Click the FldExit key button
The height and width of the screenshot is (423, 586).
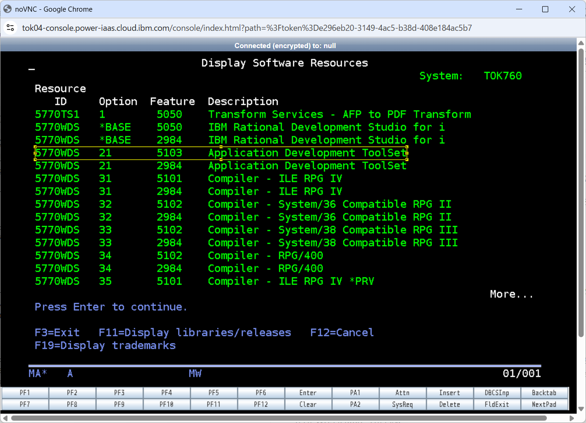[x=497, y=404]
